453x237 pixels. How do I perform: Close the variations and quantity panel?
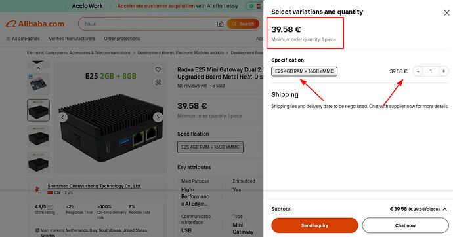[446, 12]
